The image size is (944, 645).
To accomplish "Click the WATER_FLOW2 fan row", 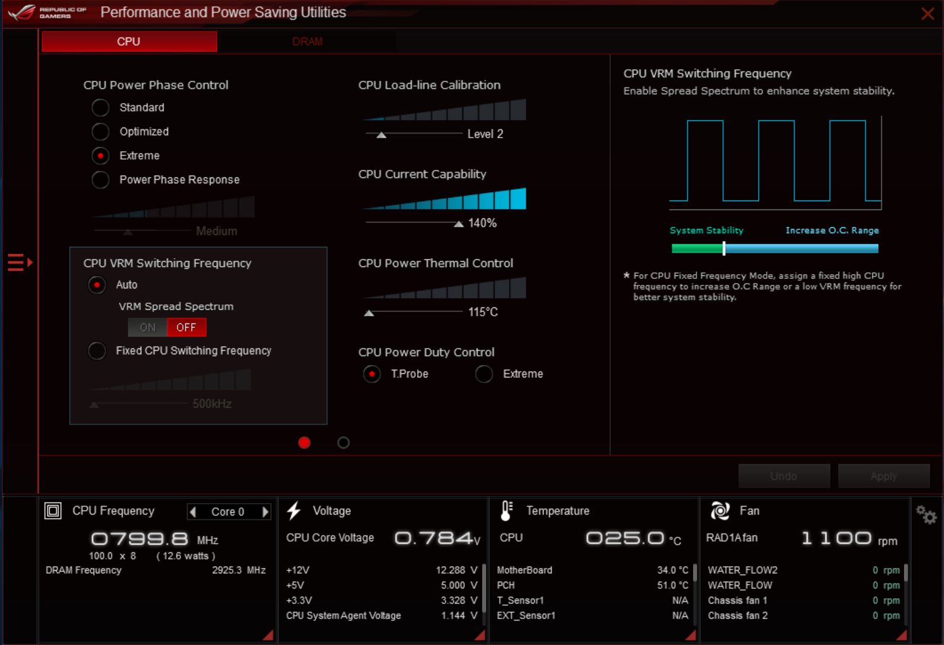I will (x=804, y=570).
